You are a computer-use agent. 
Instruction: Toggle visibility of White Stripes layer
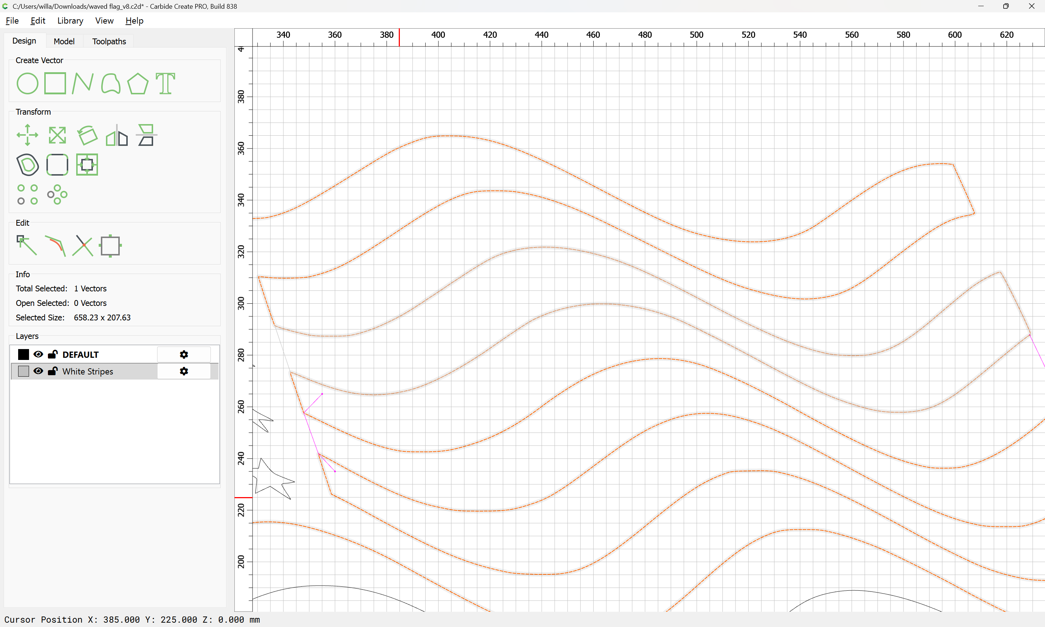(x=38, y=371)
